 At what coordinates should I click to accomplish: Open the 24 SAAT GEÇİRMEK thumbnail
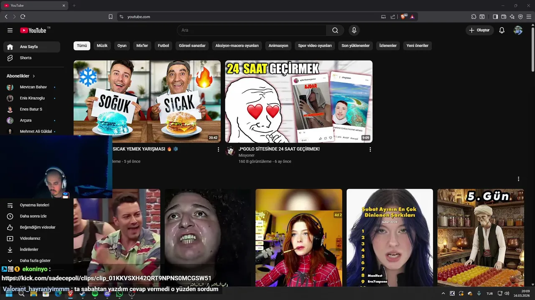click(x=299, y=102)
